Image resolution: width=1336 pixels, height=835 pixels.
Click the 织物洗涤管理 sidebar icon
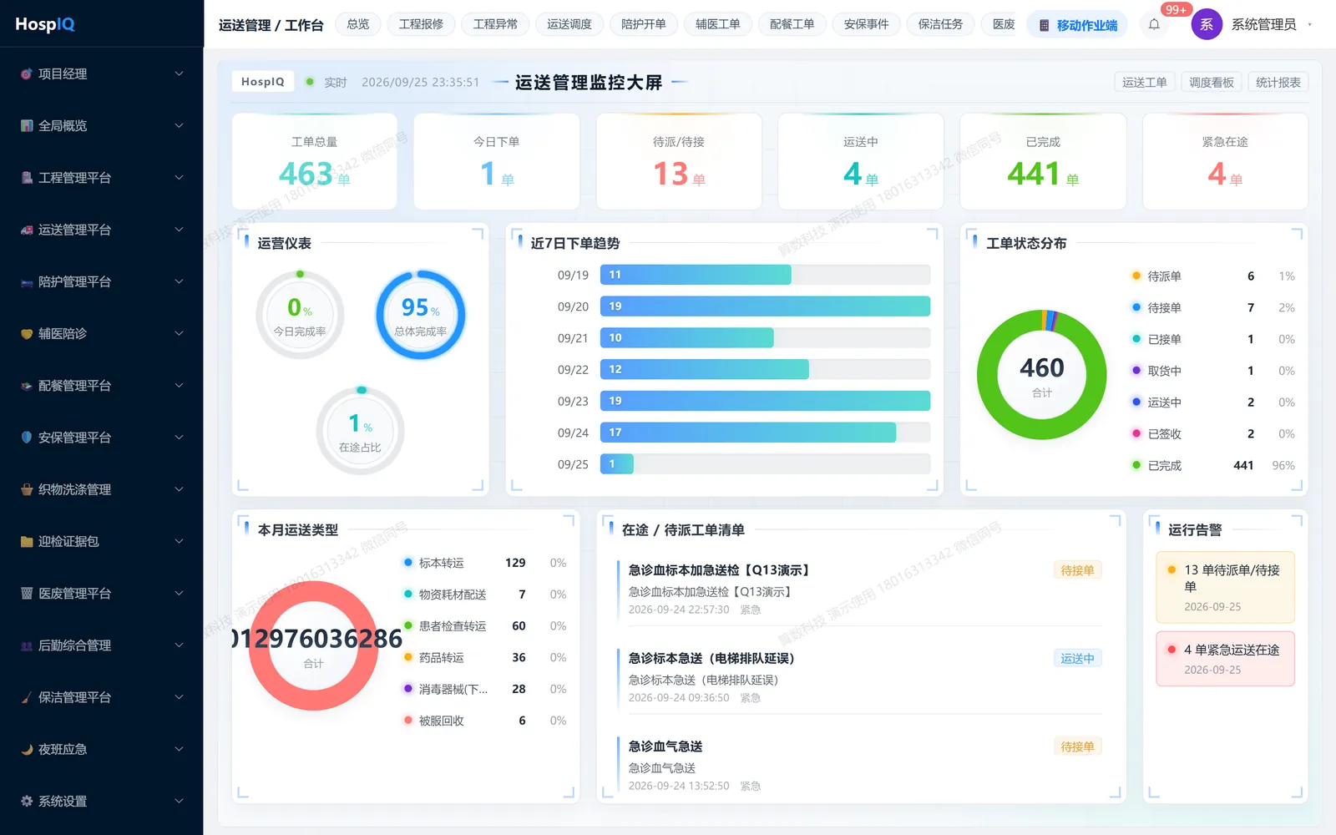[27, 489]
